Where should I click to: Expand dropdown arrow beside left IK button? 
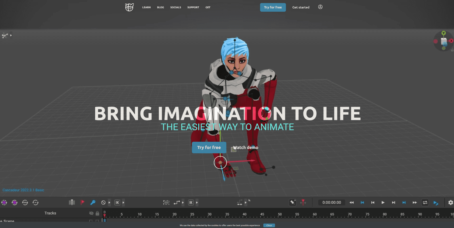coord(123,202)
